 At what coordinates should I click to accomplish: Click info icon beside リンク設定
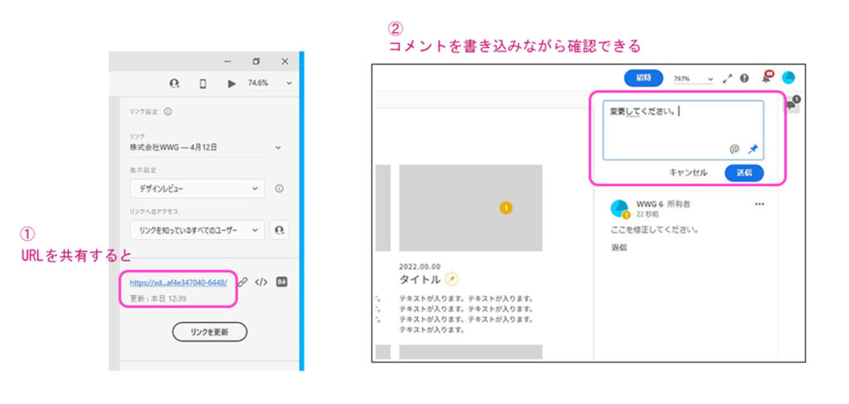[x=167, y=112]
